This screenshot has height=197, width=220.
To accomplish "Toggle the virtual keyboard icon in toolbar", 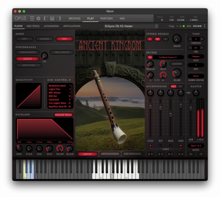I will 52,18.
